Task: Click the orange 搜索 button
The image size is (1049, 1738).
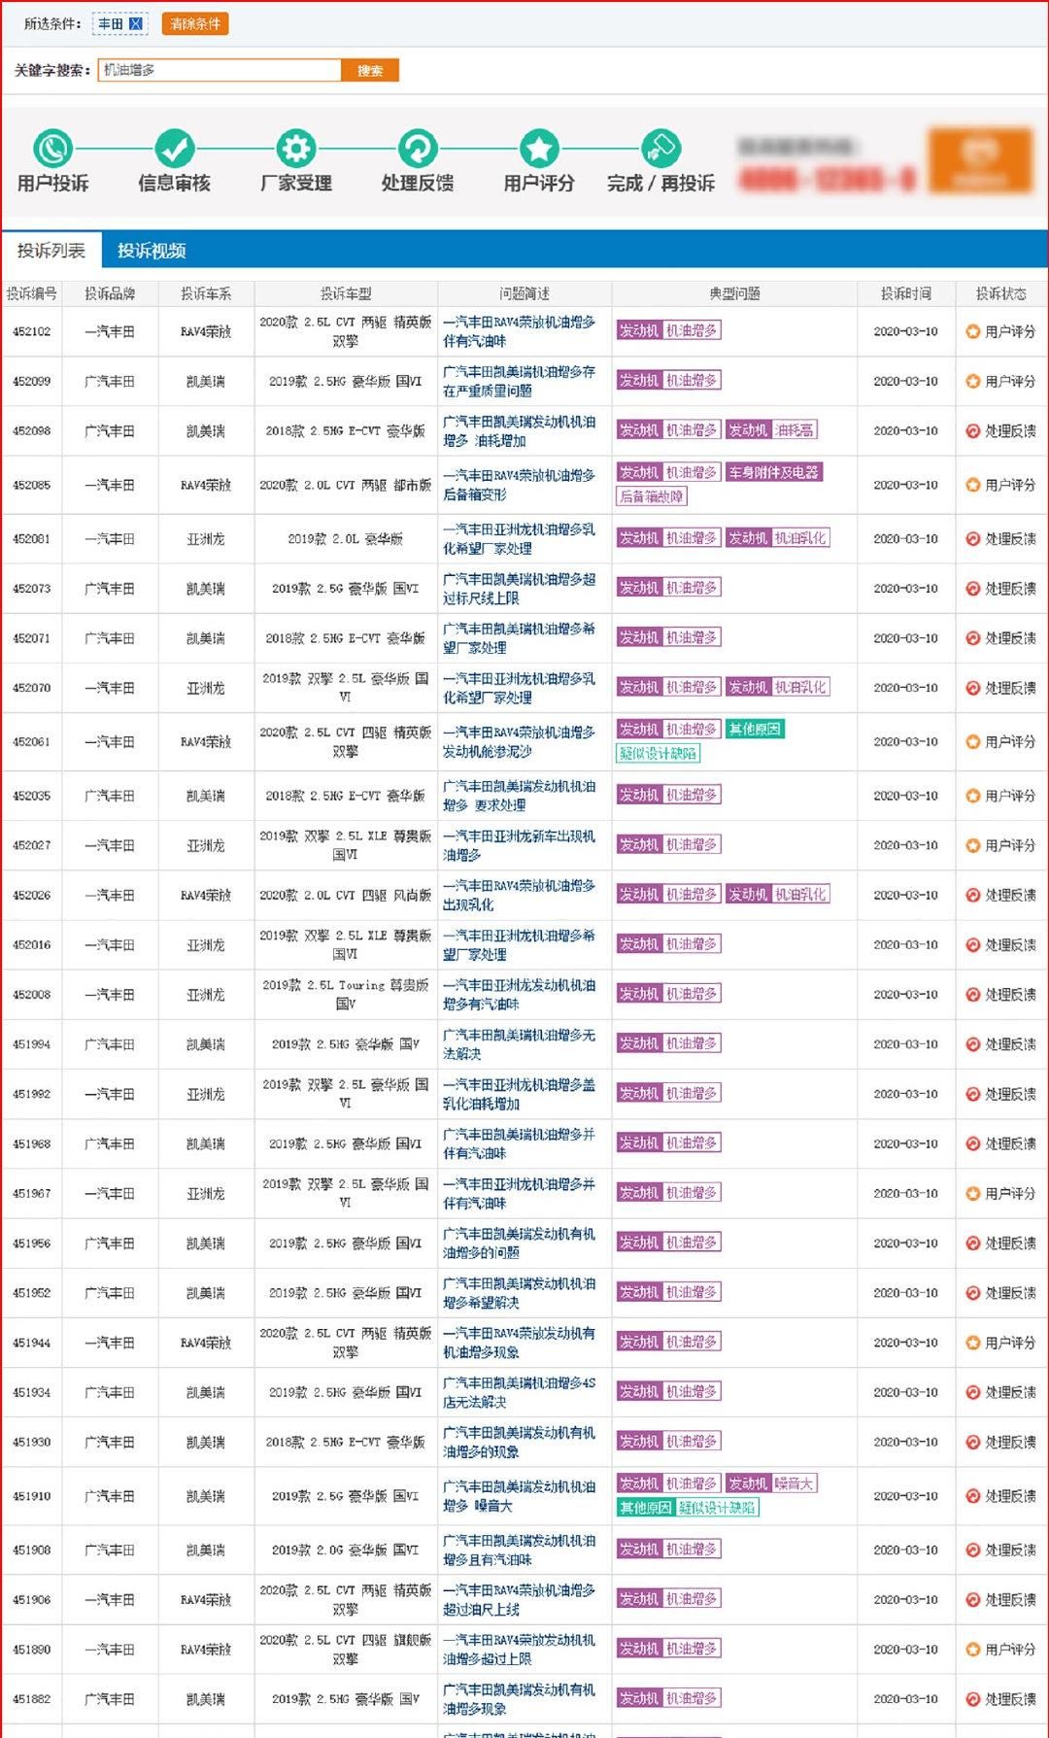Action: (370, 71)
